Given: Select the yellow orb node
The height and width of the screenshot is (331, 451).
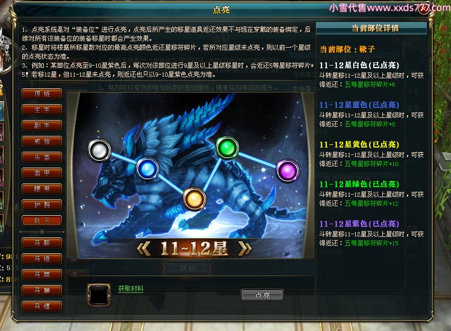Looking at the screenshot, I should (x=195, y=199).
